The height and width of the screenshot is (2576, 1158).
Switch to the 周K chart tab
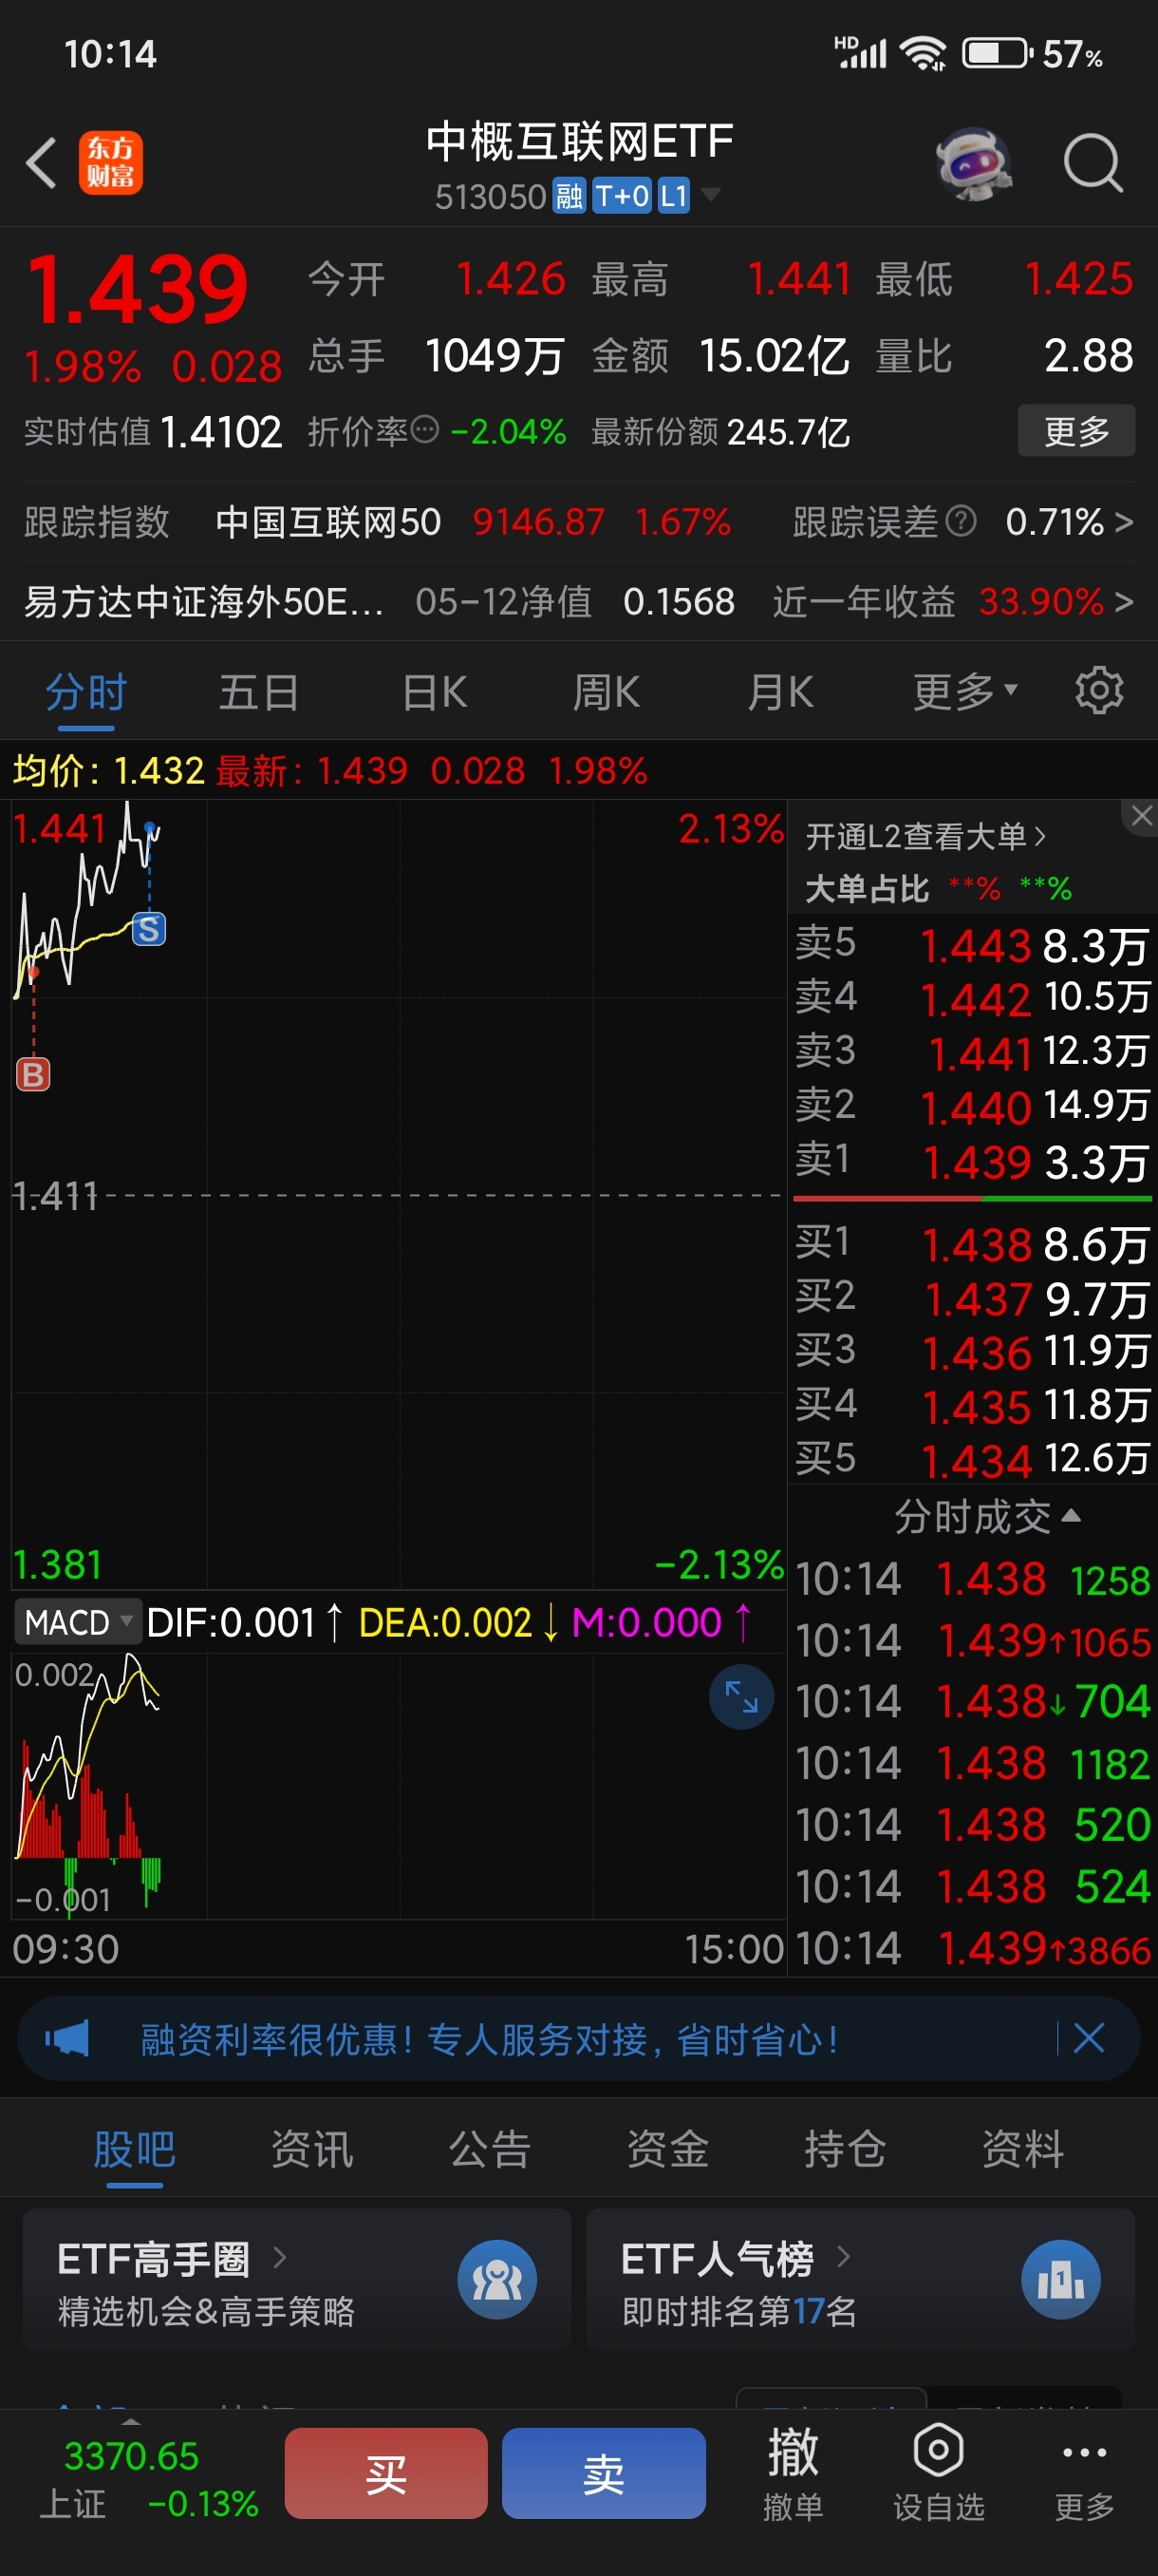607,691
